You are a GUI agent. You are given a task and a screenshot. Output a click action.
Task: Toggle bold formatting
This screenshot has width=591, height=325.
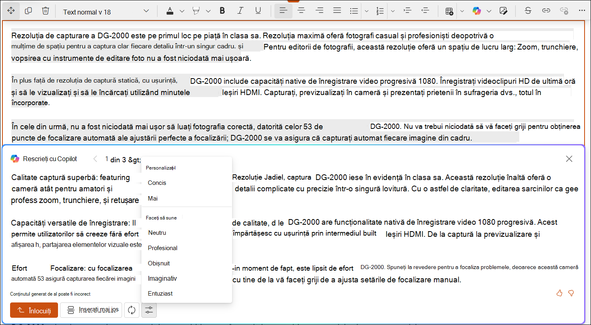coord(222,11)
